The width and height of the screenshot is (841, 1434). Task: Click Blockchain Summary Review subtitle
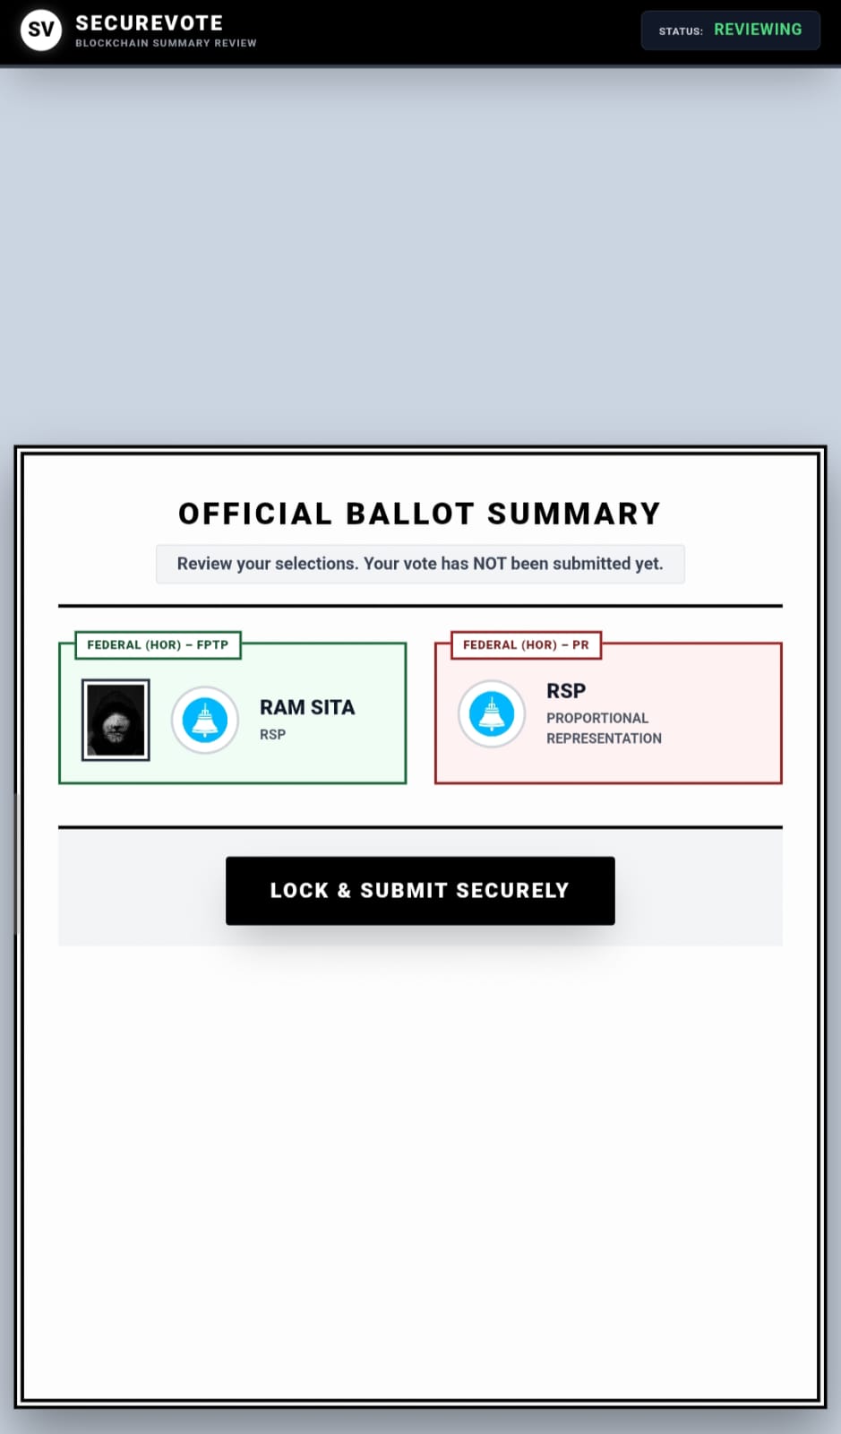pos(166,43)
